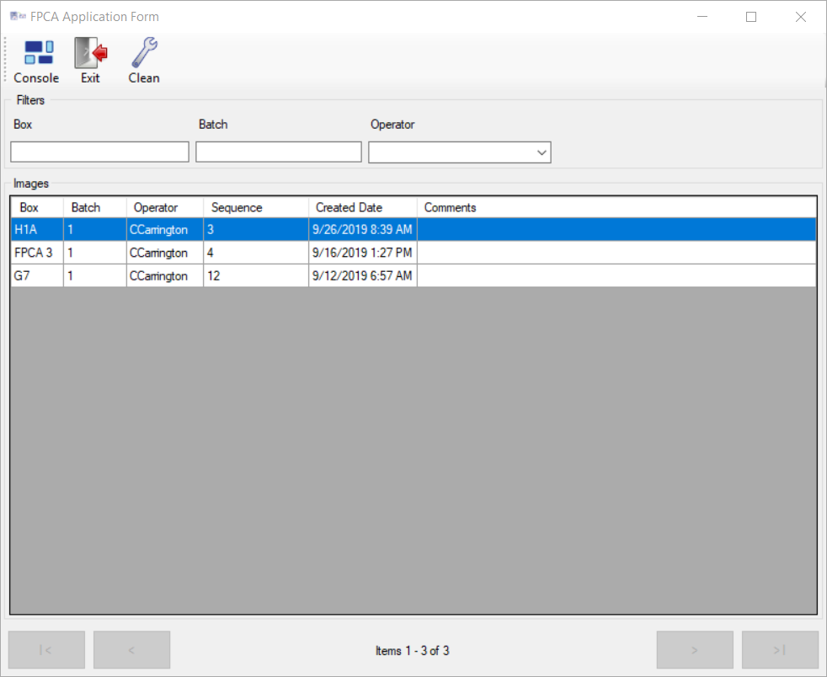Click the 9/12/2019 6:57 AM date cell

(363, 275)
